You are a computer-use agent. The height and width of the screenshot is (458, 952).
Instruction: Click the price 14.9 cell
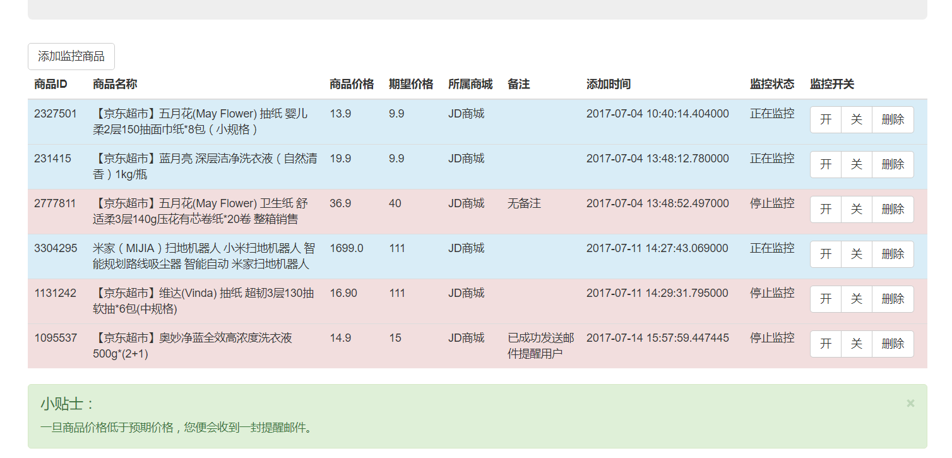[x=340, y=338]
